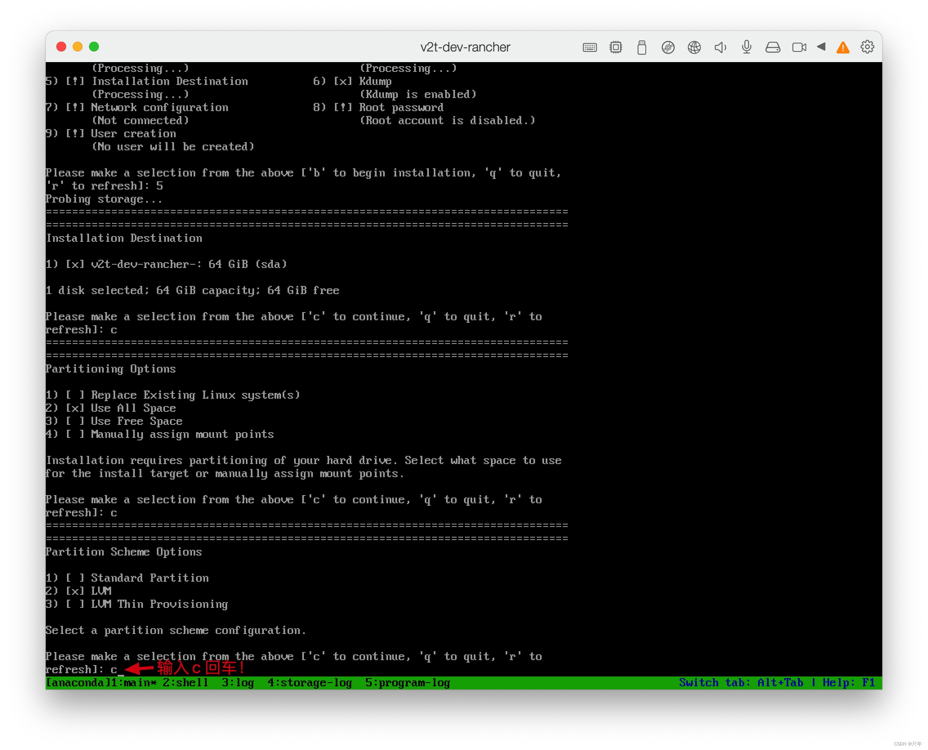The height and width of the screenshot is (750, 928).
Task: Click the camera video icon
Action: (799, 47)
